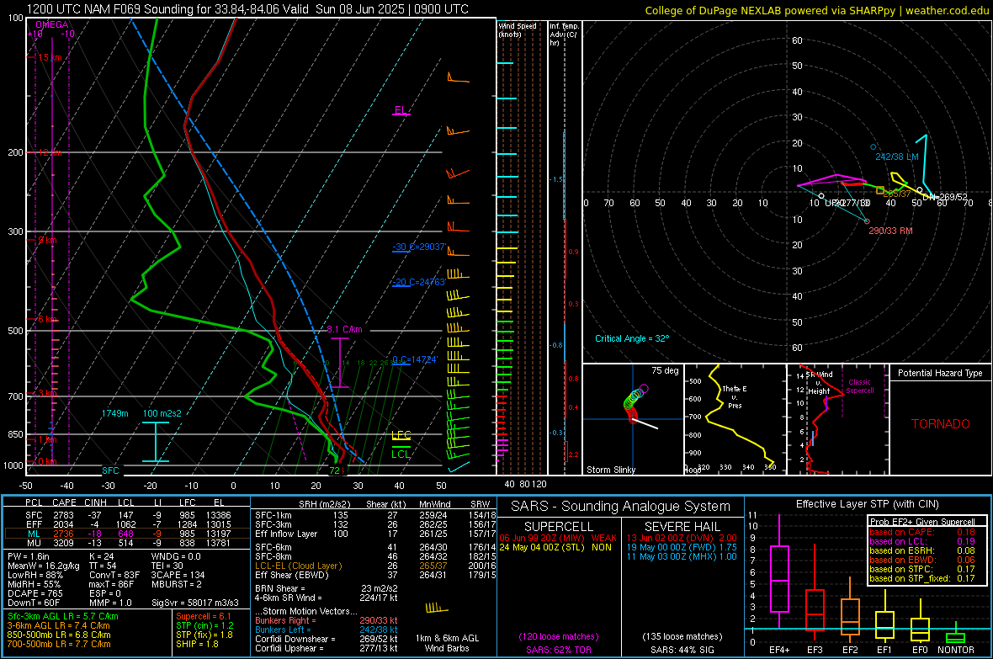Select the 'LCL-EL (Cloud Layer)' row
Viewport: 993px width, 659px height.
tap(375, 566)
